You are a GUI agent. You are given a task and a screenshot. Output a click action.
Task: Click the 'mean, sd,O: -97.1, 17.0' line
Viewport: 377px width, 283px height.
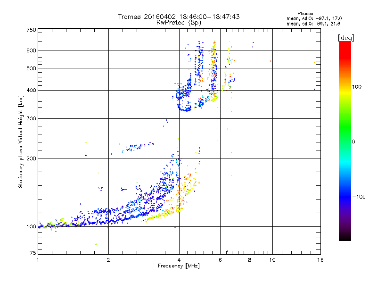[314, 18]
